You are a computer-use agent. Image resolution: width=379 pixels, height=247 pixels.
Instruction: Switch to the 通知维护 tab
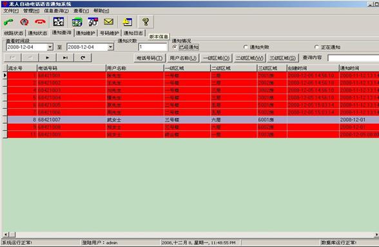[x=85, y=33]
